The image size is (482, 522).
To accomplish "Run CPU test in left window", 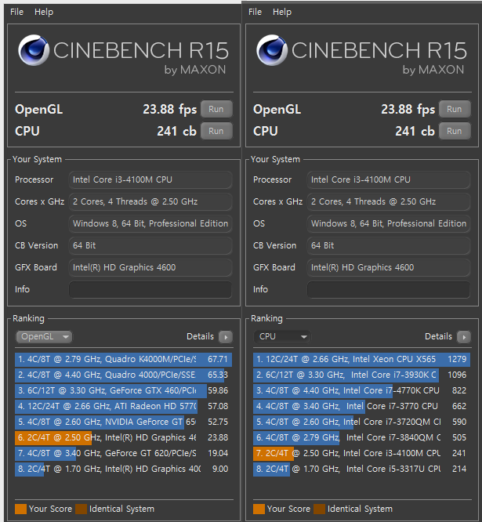I will (216, 131).
